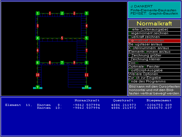The image size is (182, 137).
Task: Toggle Bezugsfaser an/aus
Action: coord(154,45)
